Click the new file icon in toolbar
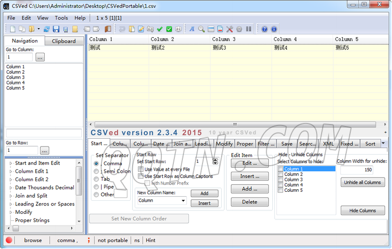The height and width of the screenshot is (249, 392). [x=13, y=29]
